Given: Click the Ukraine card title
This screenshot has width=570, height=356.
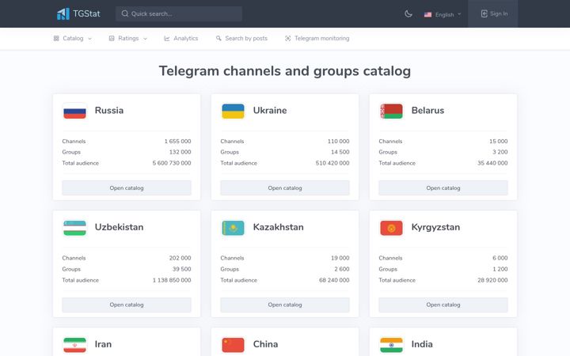Looking at the screenshot, I should coord(270,111).
